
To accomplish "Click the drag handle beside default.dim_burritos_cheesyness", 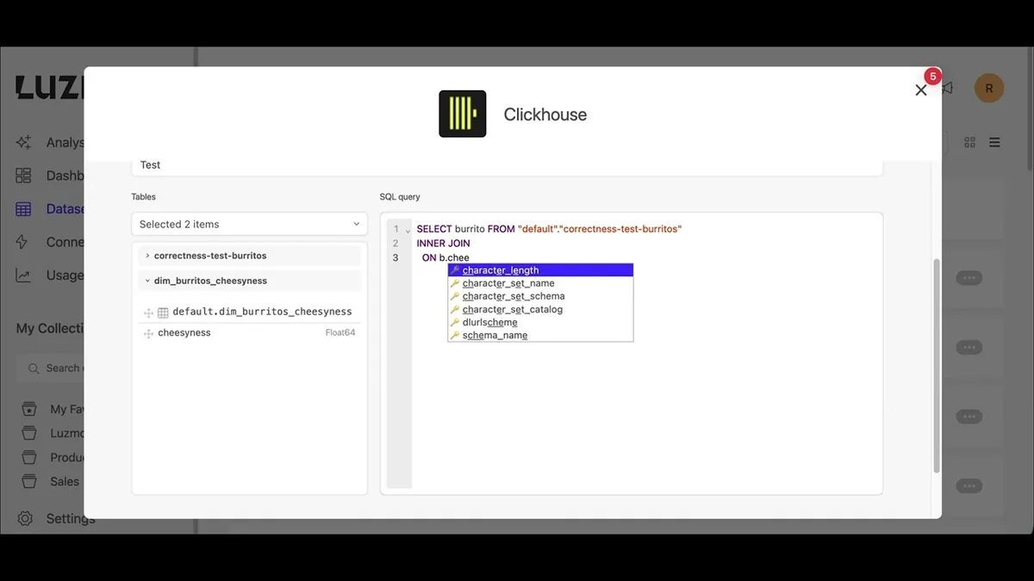I will tap(148, 312).
